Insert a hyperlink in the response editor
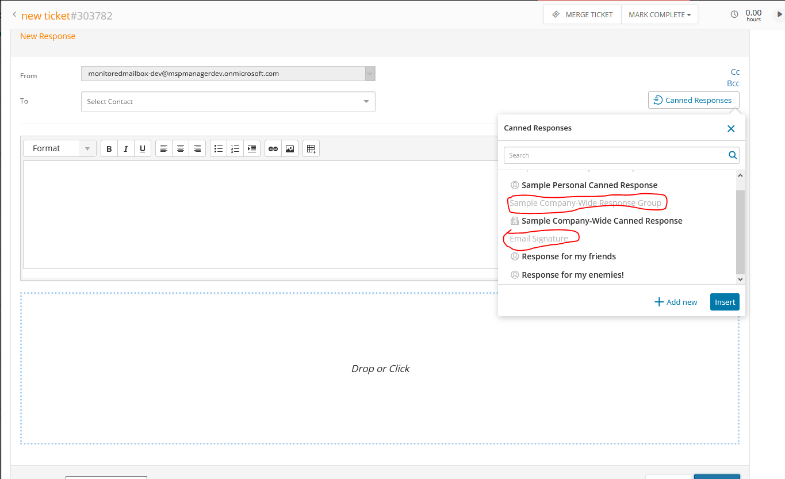Screen dimensions: 785x479 coord(273,148)
